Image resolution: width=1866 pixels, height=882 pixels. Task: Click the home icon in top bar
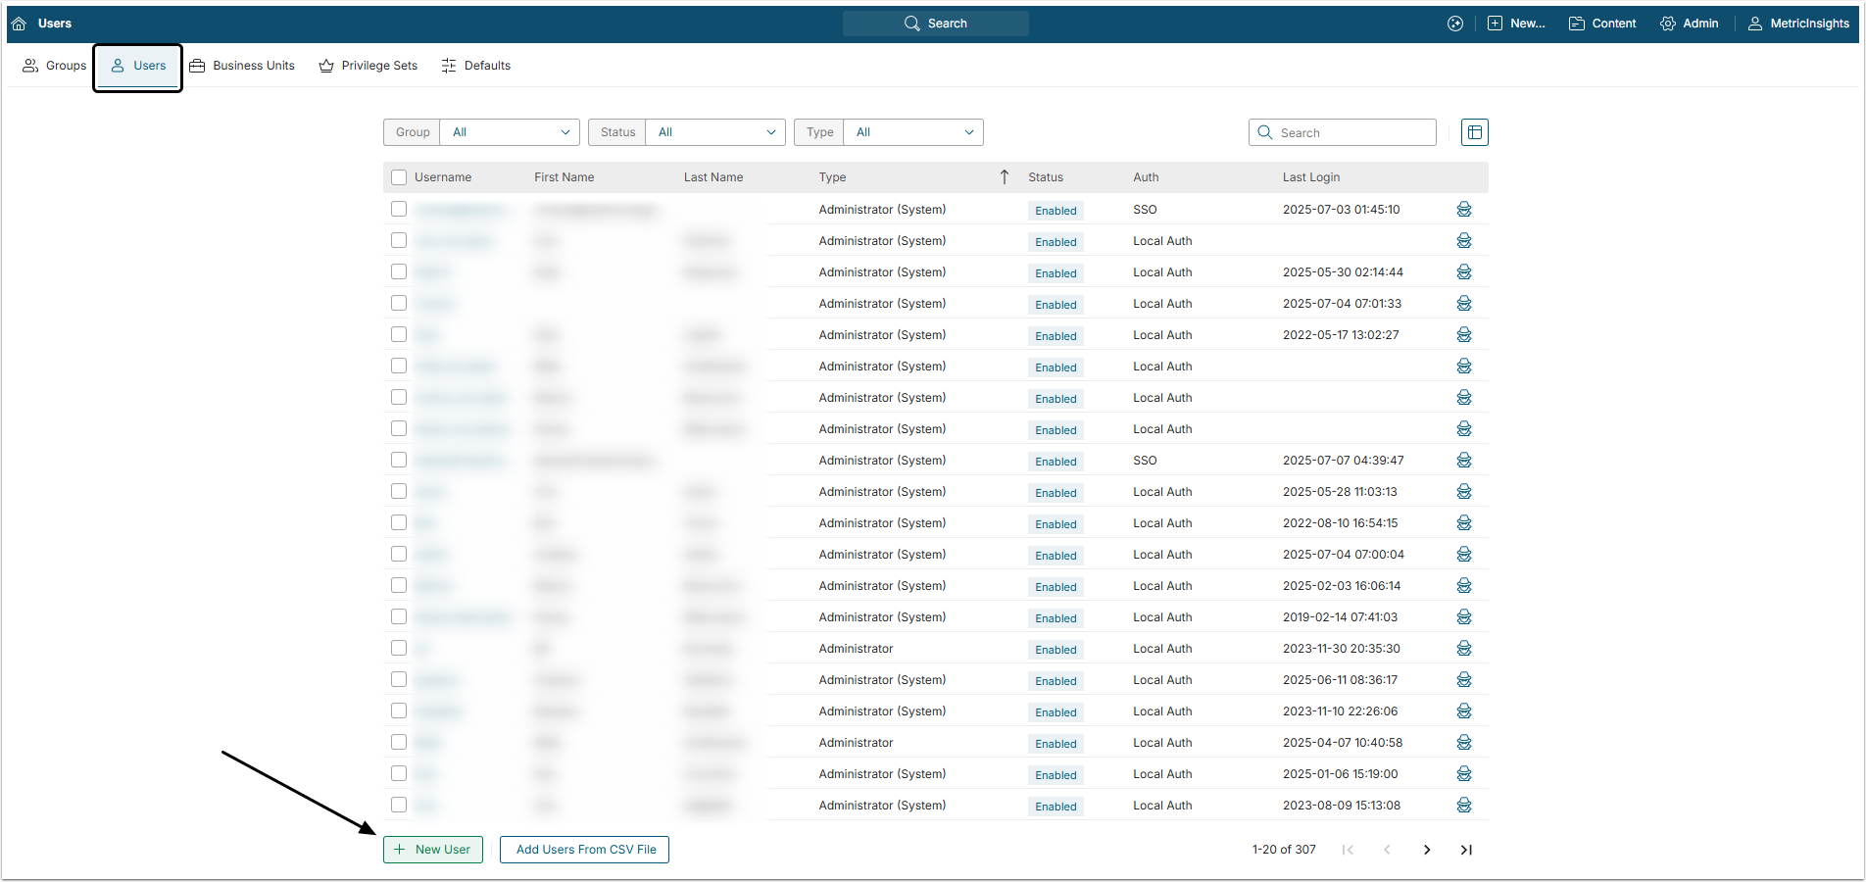[19, 24]
